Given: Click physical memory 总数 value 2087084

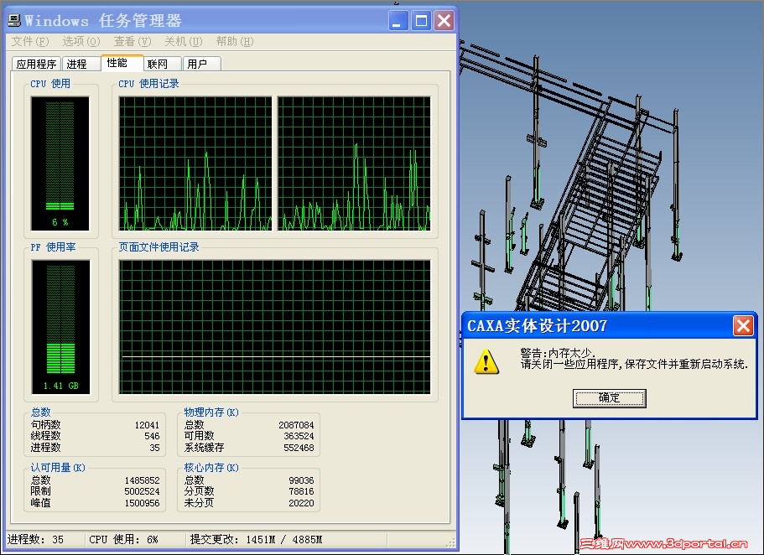Looking at the screenshot, I should (x=296, y=425).
